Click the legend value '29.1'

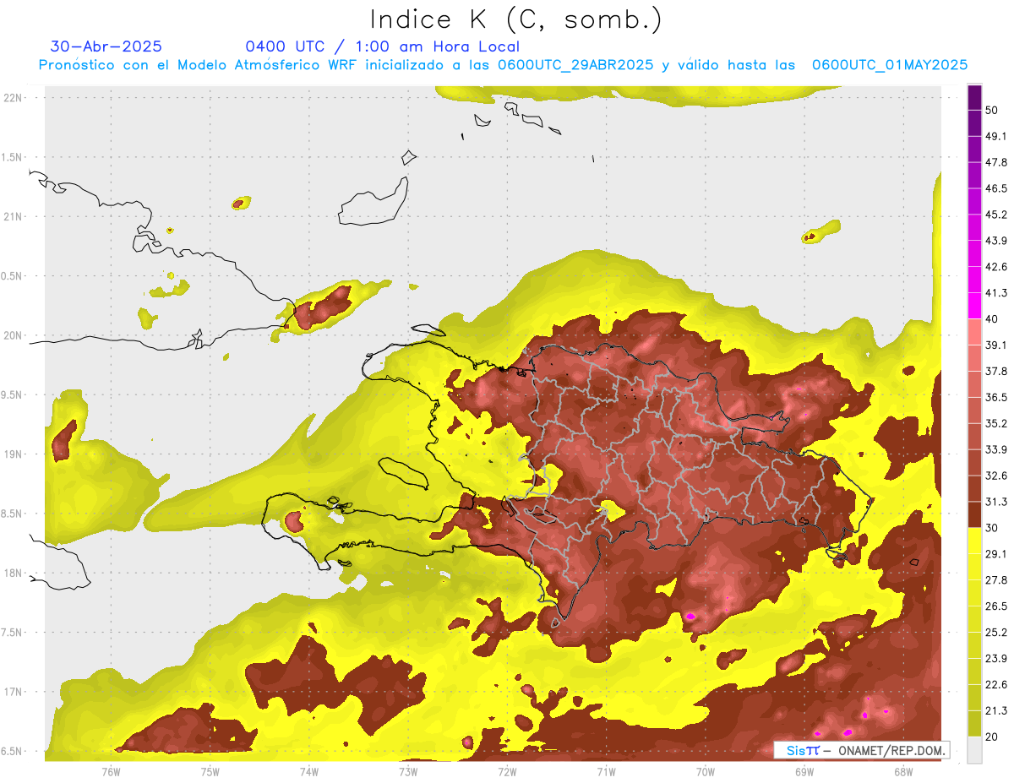coord(996,554)
